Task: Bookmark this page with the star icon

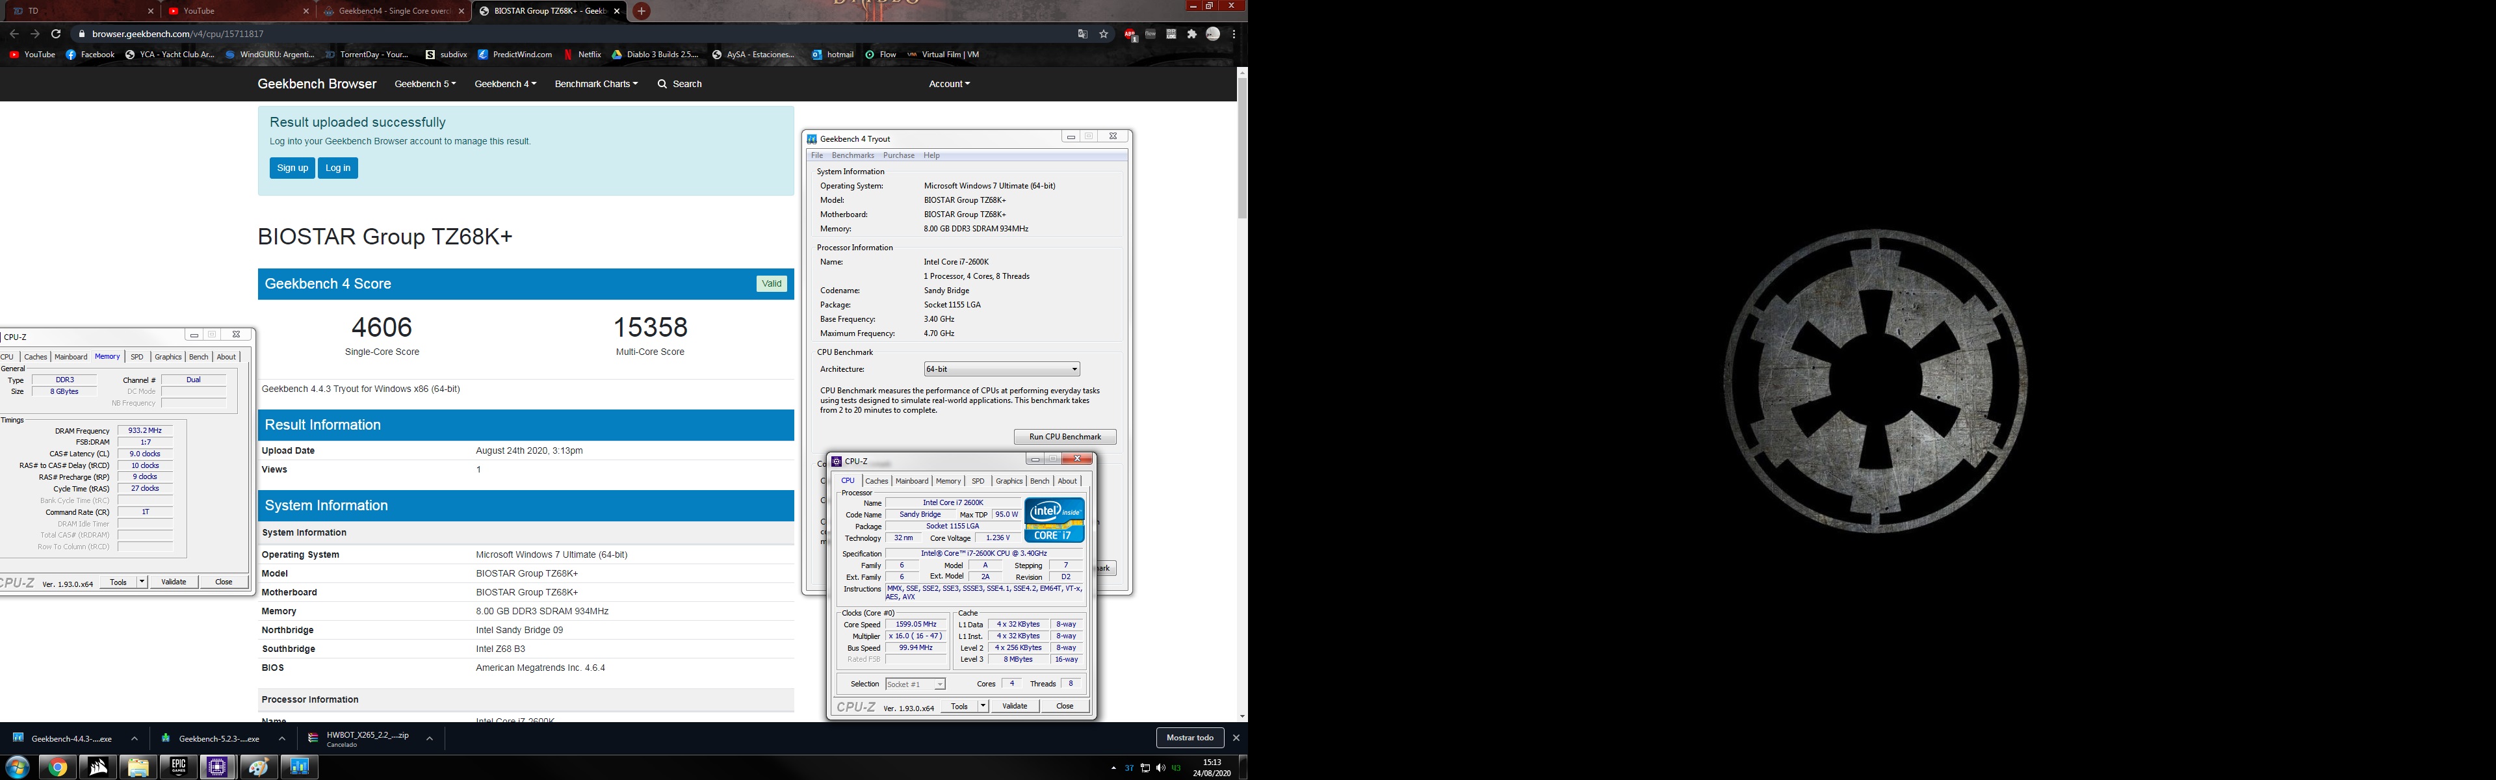Action: tap(1104, 34)
